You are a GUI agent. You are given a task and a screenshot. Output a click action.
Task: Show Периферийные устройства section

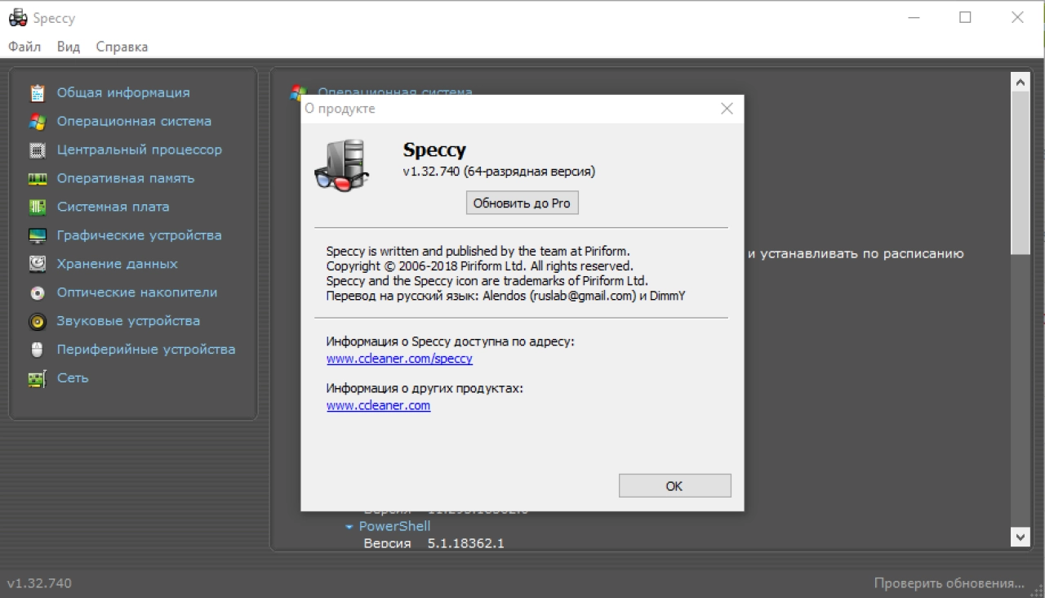(x=146, y=350)
